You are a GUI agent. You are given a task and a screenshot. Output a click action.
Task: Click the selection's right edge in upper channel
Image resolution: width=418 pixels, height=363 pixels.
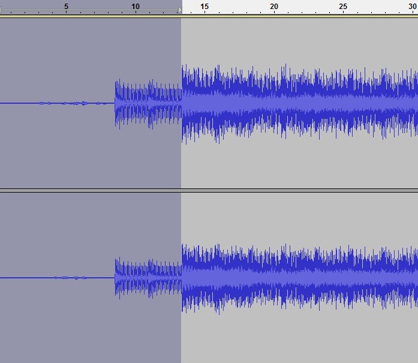(181, 103)
